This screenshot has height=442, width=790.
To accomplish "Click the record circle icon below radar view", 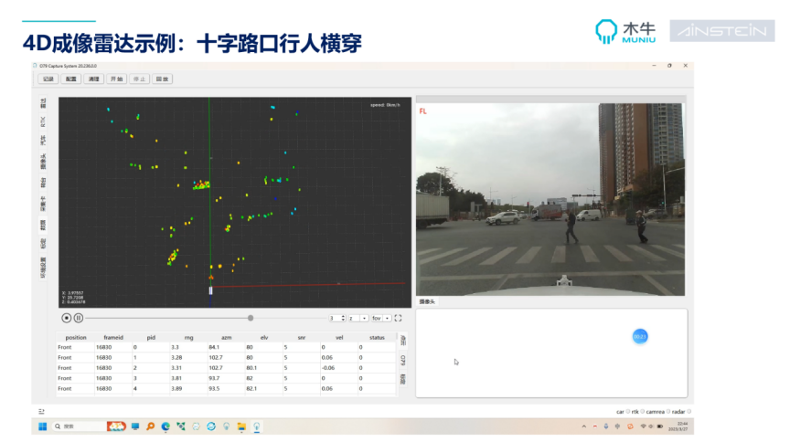I will coord(67,318).
